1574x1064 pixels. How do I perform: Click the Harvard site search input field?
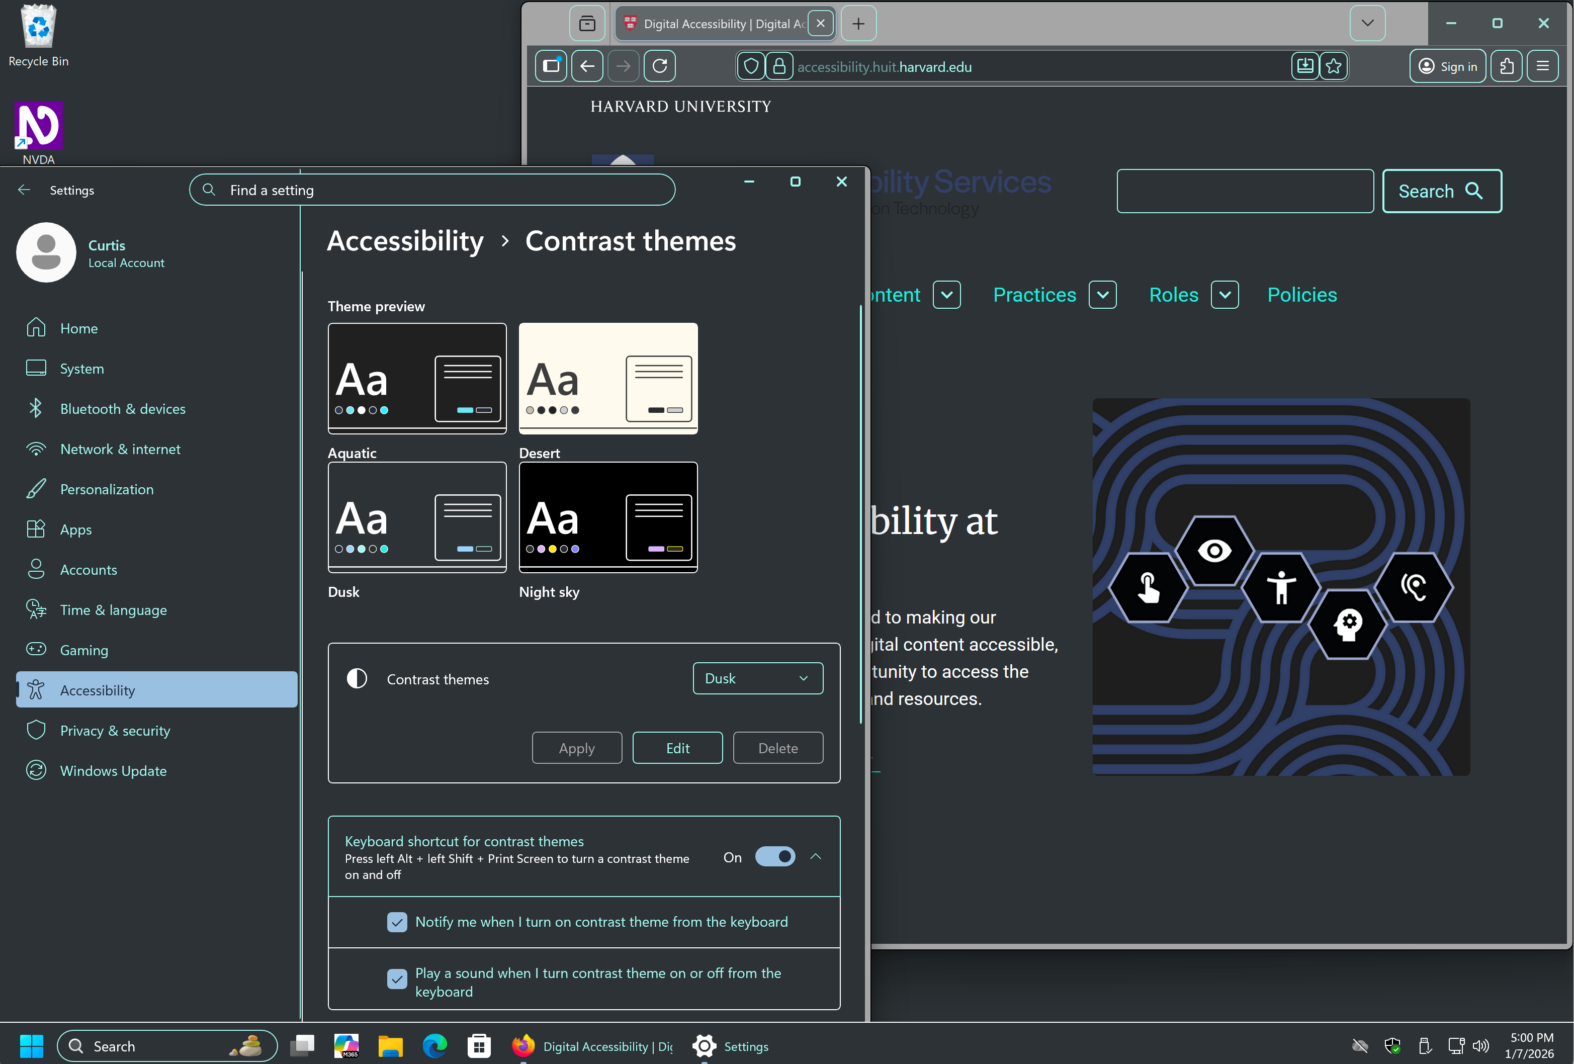click(x=1245, y=191)
